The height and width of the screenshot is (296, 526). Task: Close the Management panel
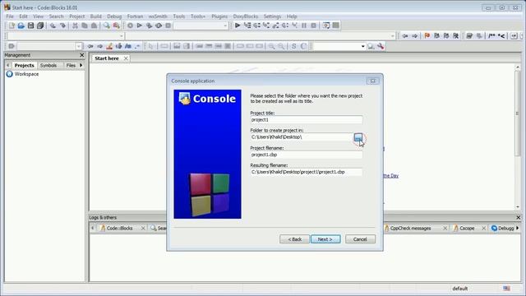tap(82, 55)
